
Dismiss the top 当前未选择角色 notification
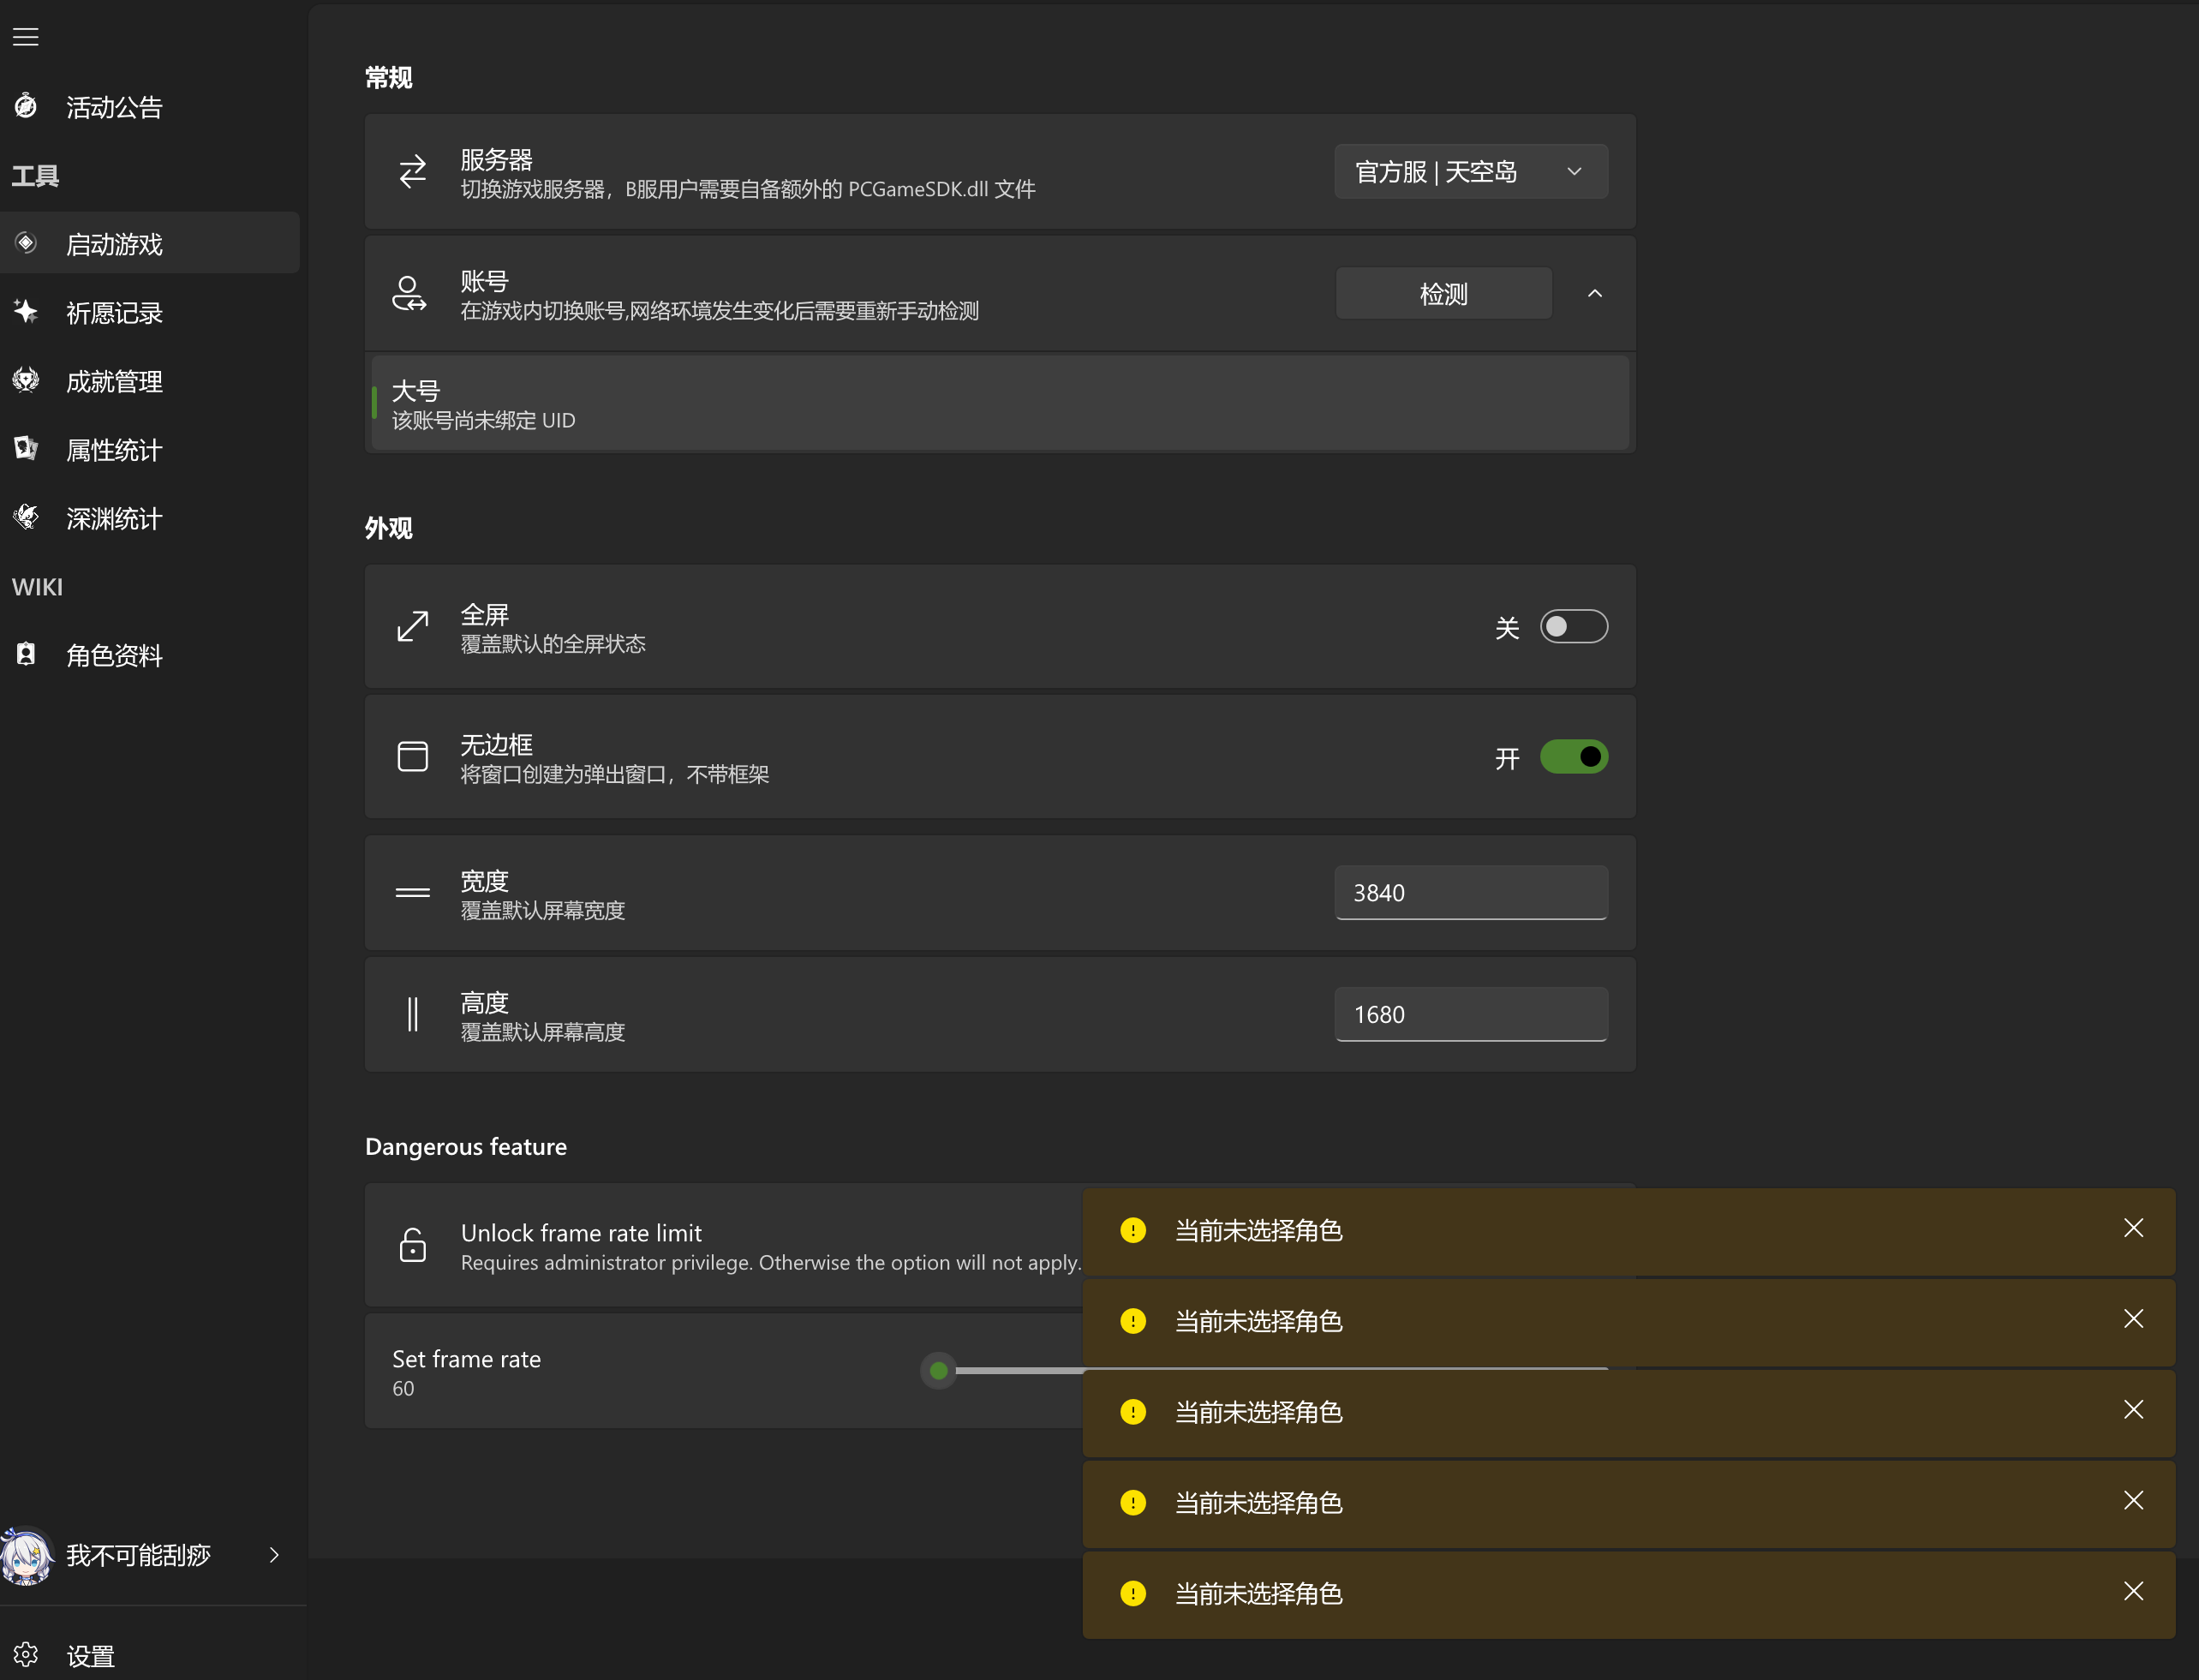[2134, 1228]
